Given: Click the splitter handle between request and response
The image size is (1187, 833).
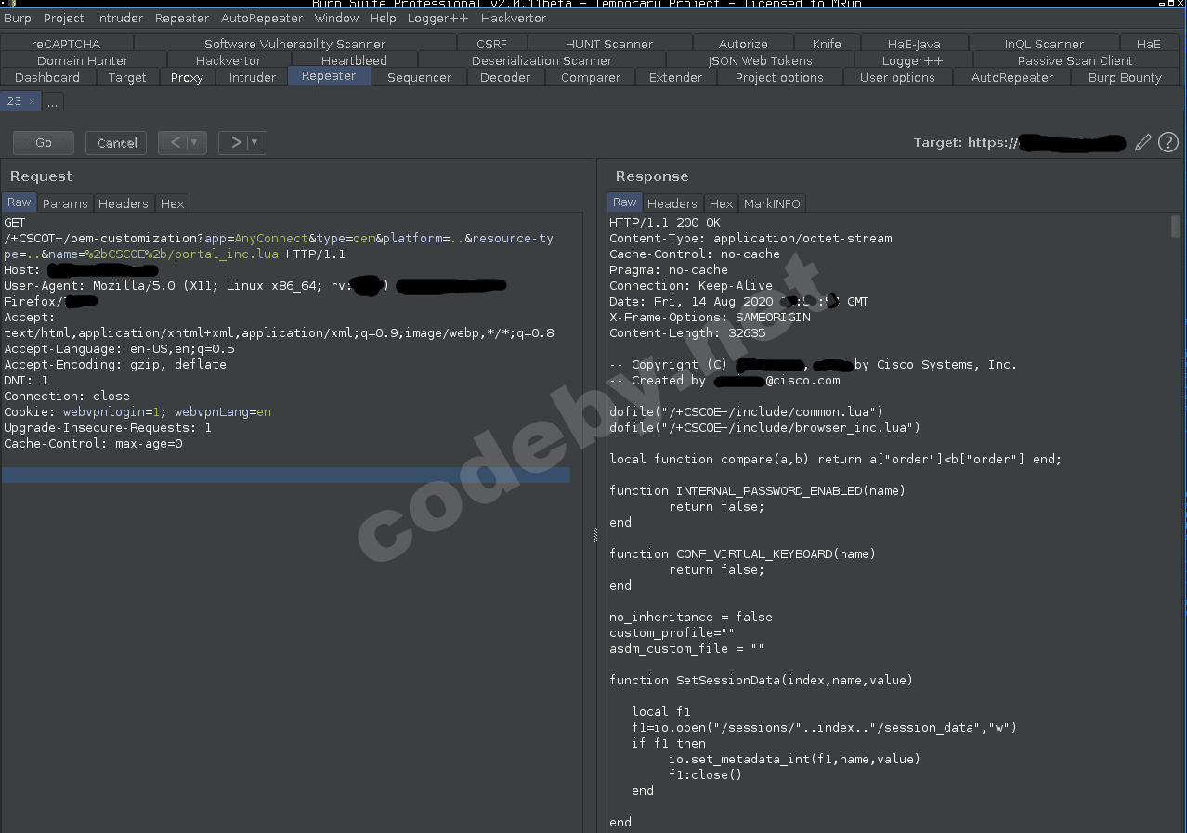Looking at the screenshot, I should [594, 535].
